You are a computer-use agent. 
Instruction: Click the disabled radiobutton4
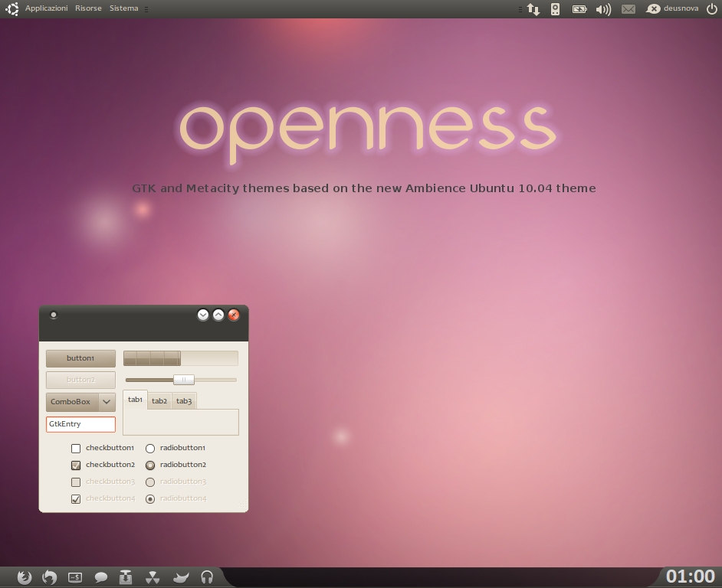coord(150,498)
